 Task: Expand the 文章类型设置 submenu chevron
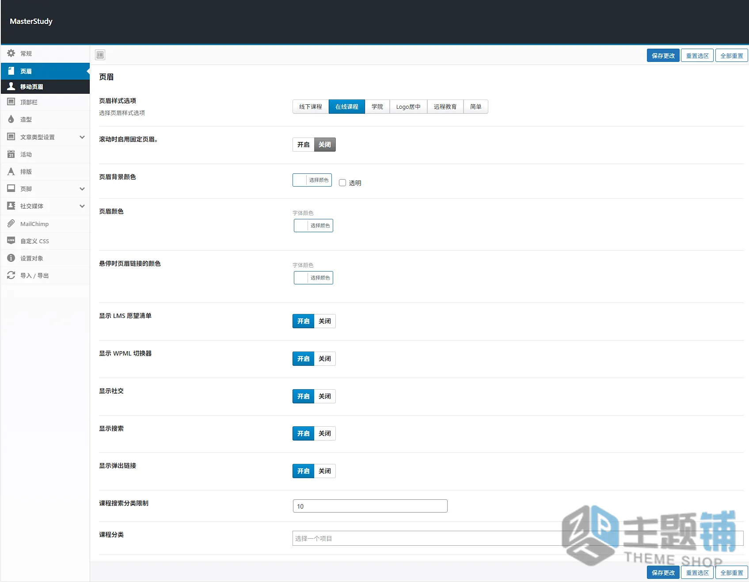coord(82,137)
